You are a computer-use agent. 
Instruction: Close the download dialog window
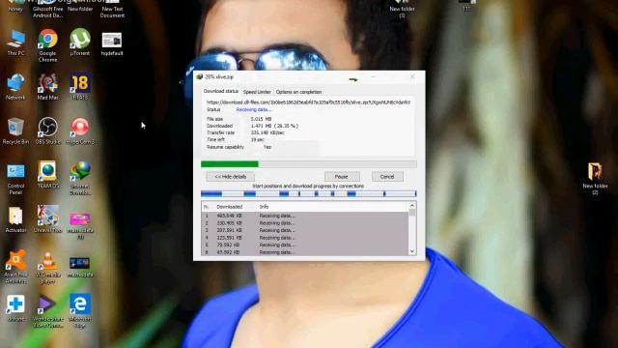point(412,76)
